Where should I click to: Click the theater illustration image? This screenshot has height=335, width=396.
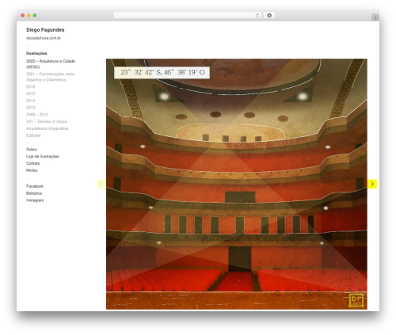point(237,184)
